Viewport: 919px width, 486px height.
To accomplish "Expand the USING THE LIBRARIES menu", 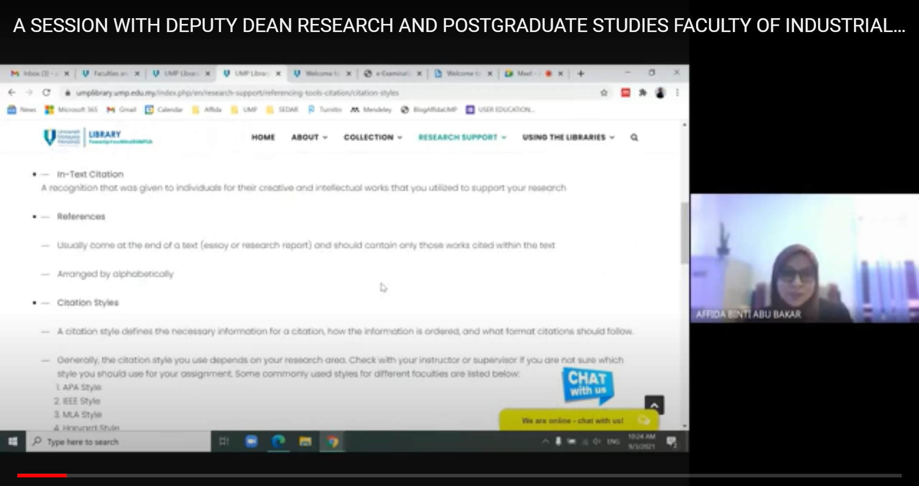I will click(x=569, y=137).
